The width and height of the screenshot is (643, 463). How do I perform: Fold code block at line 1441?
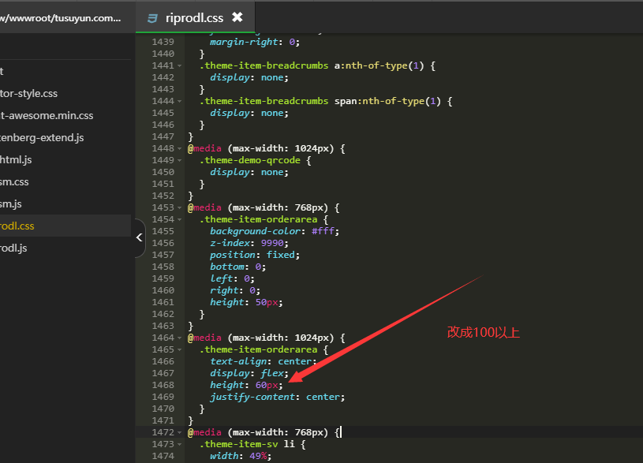pos(180,65)
